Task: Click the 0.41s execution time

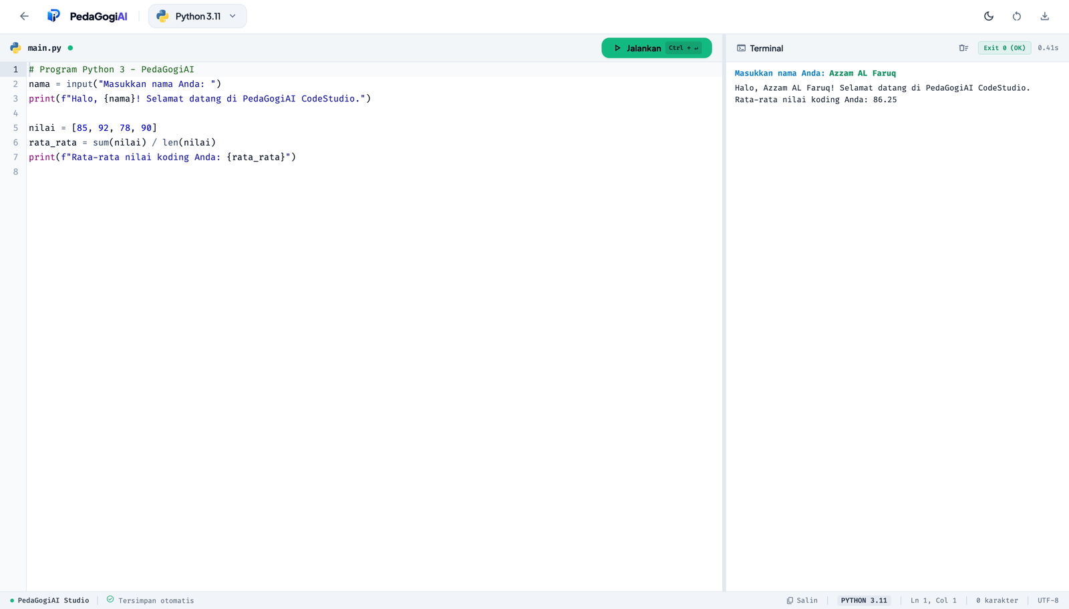Action: 1048,48
